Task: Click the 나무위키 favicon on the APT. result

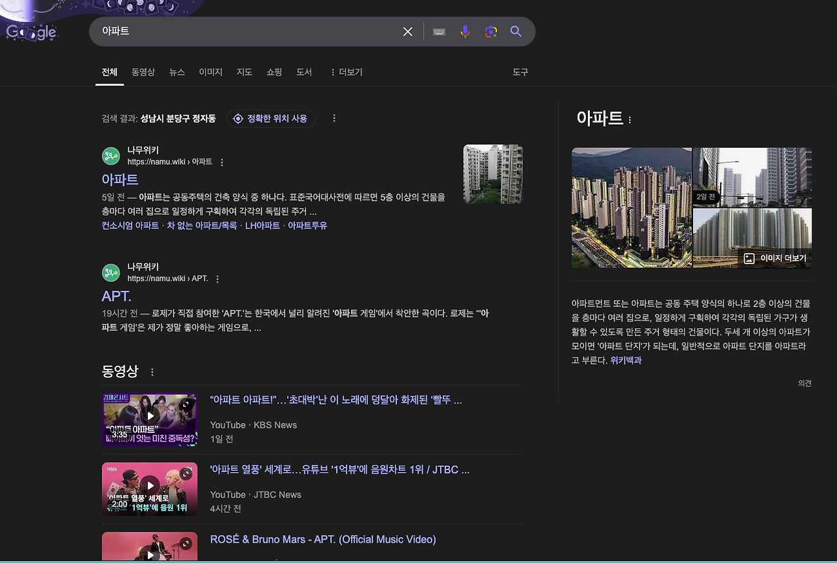Action: click(111, 273)
